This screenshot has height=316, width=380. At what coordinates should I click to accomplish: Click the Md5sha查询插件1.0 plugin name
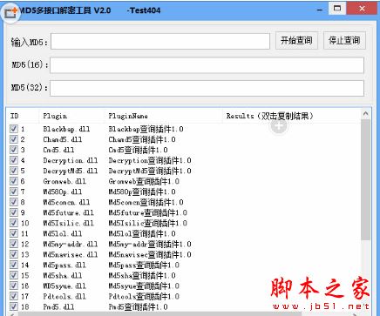(x=142, y=275)
